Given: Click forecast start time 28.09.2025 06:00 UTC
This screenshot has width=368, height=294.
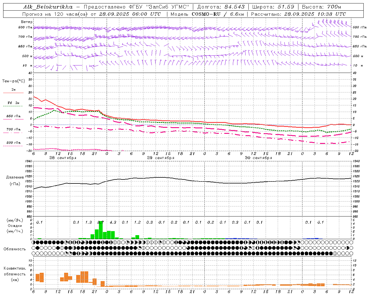Looking at the screenshot, I should pyautogui.click(x=130, y=14).
